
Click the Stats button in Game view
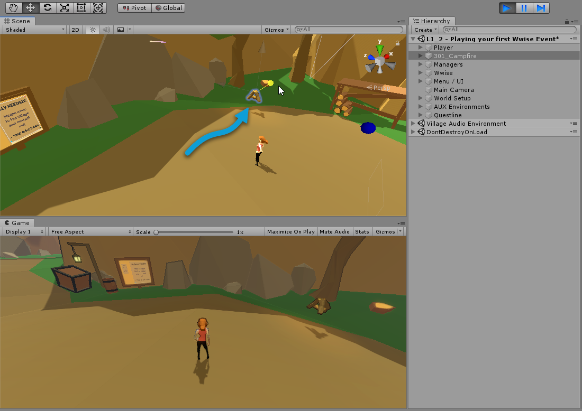362,231
